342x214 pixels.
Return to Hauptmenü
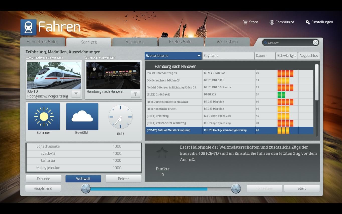click(43, 188)
